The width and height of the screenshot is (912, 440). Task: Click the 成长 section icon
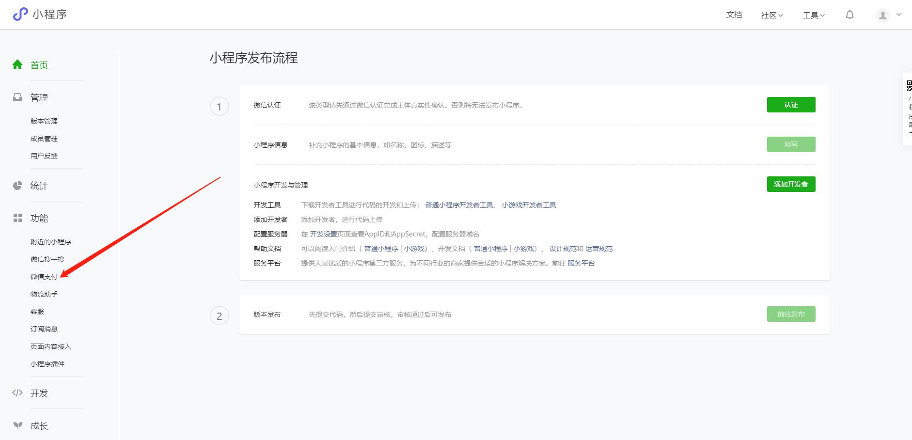(18, 425)
